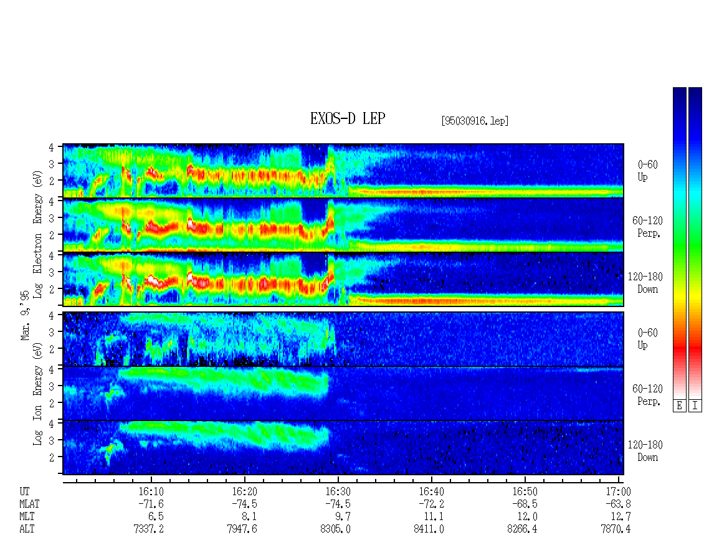Click the MLAT row label

tap(30, 504)
